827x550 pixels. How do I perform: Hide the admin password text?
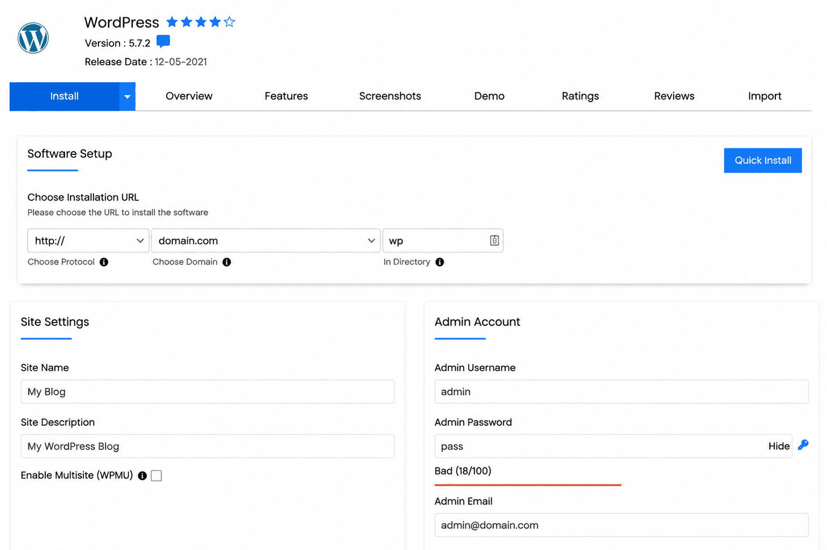pos(779,446)
